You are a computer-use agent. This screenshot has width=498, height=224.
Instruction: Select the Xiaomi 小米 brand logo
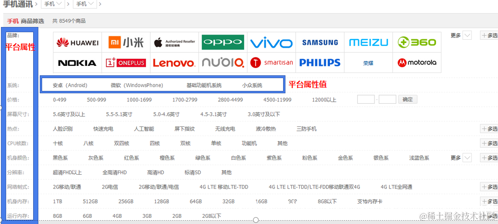tap(126, 42)
